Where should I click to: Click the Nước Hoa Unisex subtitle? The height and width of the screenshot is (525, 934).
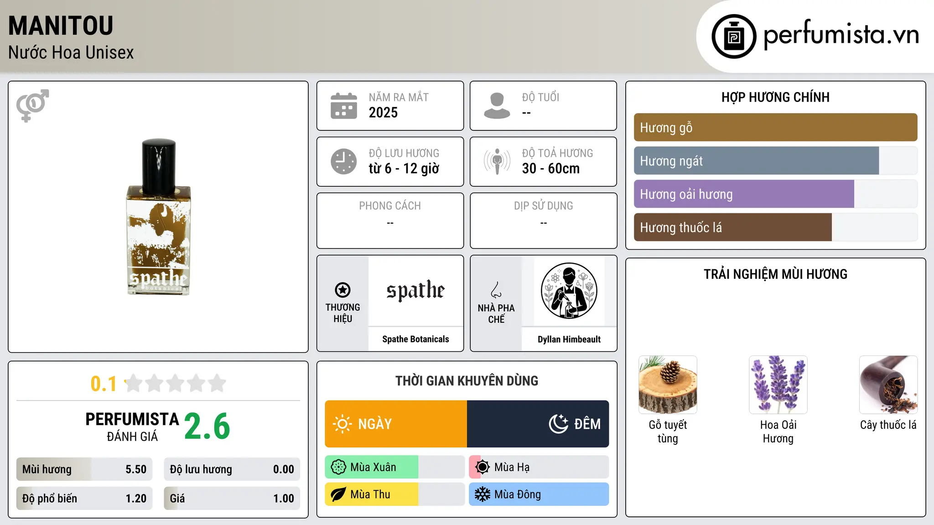[71, 53]
